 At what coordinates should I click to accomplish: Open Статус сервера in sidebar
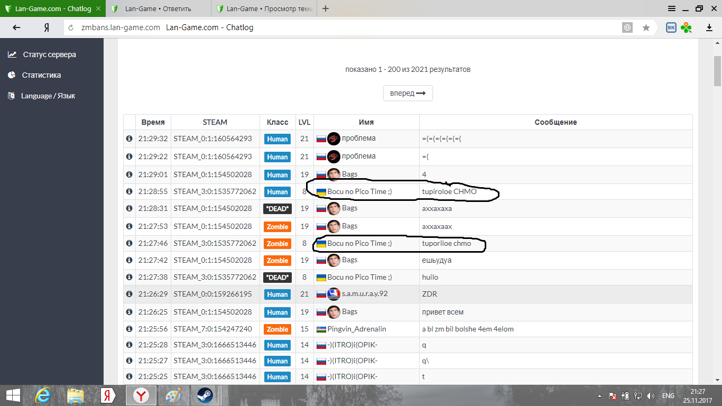pyautogui.click(x=49, y=54)
